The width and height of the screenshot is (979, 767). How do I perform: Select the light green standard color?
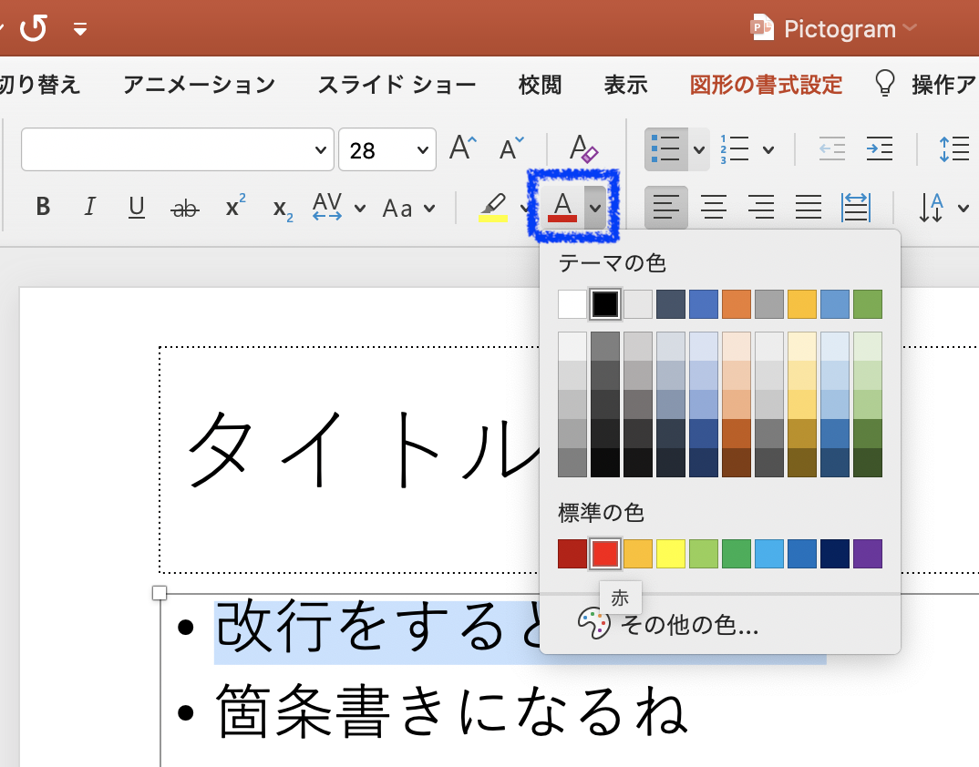click(x=704, y=554)
